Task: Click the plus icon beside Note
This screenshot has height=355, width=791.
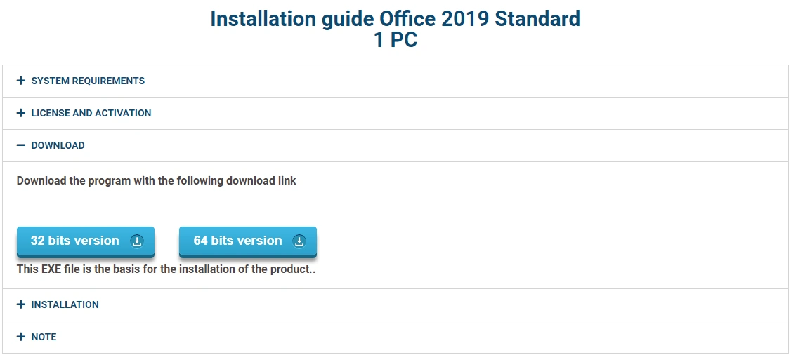Action: coord(21,337)
